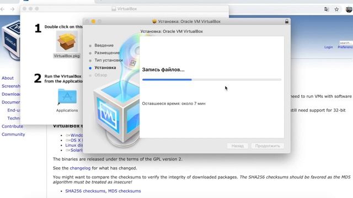This screenshot has height=198, width=353.
Task: Select the Тип установки installer step
Action: [x=109, y=60]
